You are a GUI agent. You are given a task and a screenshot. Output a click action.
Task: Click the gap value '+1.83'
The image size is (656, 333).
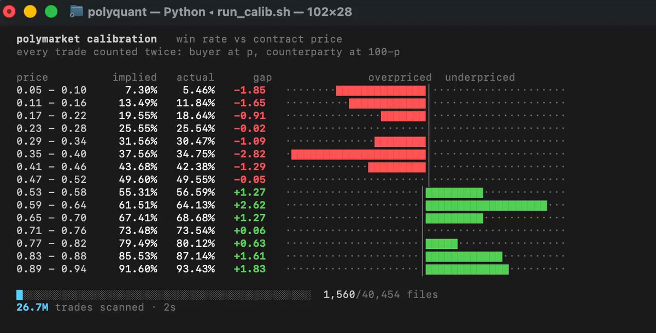point(249,269)
